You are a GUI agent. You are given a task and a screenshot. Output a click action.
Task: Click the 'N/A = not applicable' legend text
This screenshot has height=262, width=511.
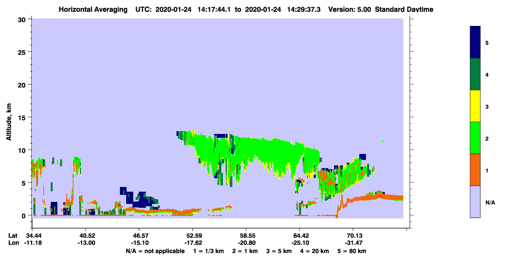(155, 251)
